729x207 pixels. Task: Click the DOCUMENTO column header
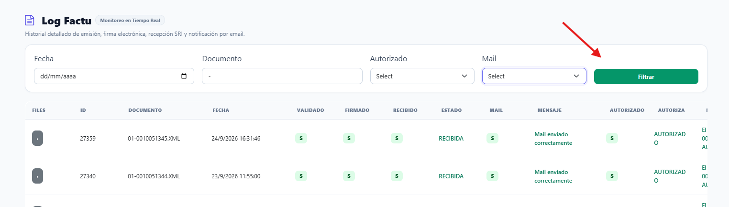pyautogui.click(x=145, y=110)
